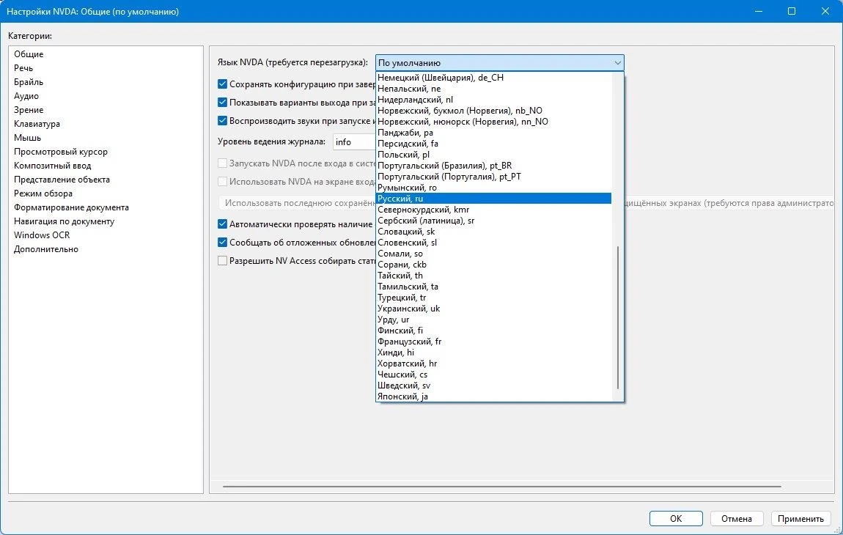
Task: Choose Севернокурдский, kmr language
Action: pos(493,210)
